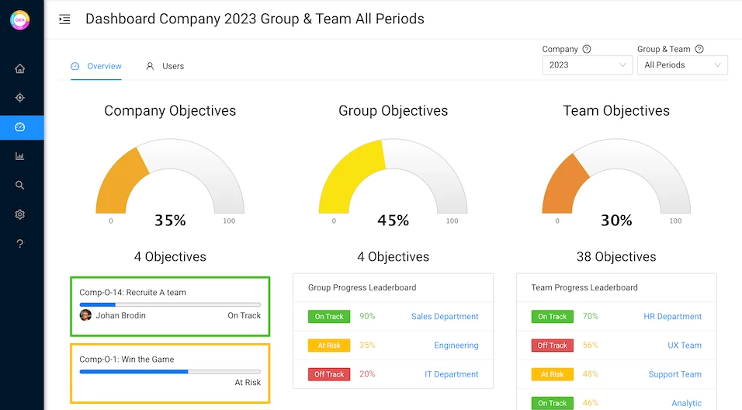Open the Home icon in sidebar
Screen dimensions: 742x410
click(x=19, y=68)
